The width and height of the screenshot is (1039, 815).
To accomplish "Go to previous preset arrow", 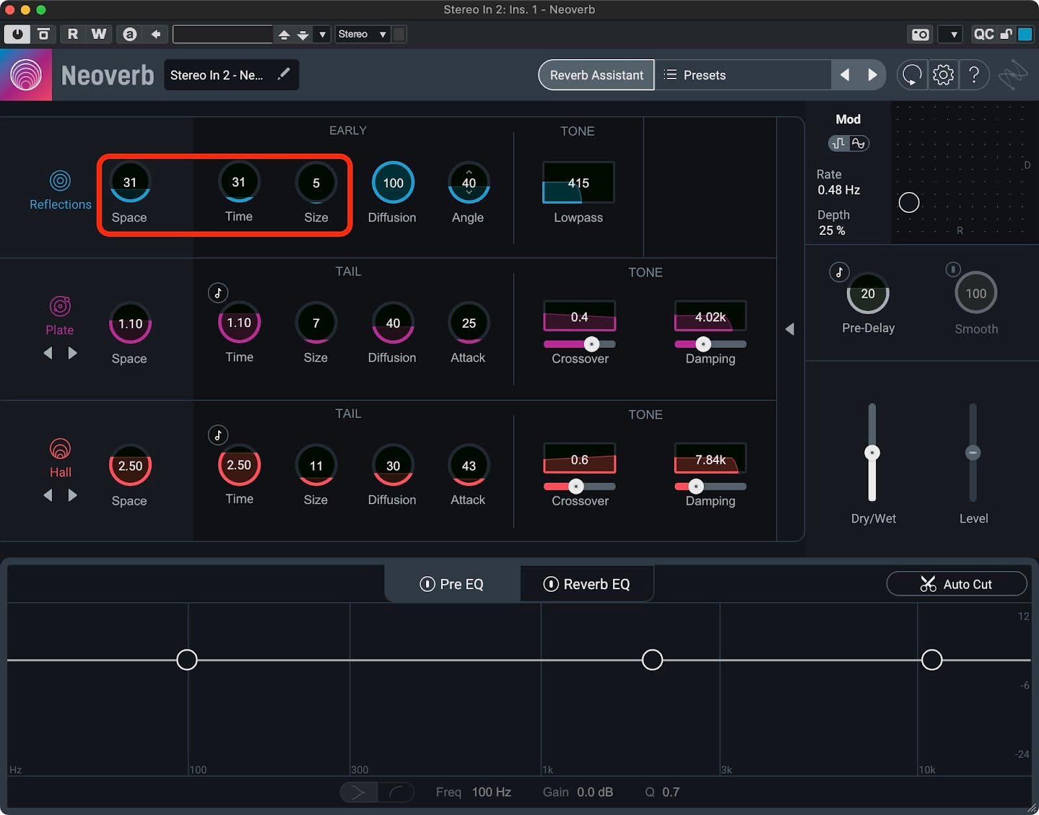I will pyautogui.click(x=845, y=75).
